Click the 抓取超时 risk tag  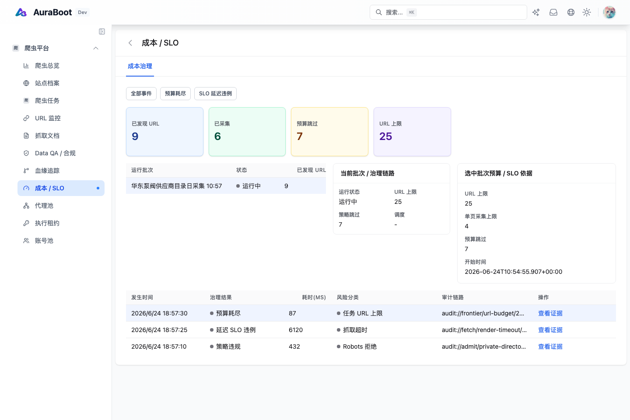(x=352, y=330)
